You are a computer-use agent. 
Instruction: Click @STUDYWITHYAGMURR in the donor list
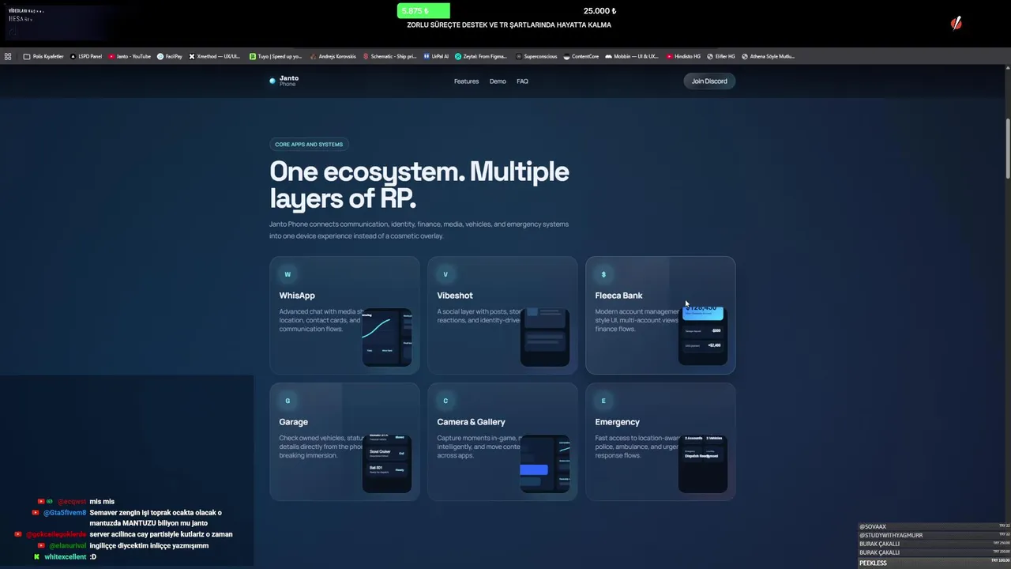point(891,535)
